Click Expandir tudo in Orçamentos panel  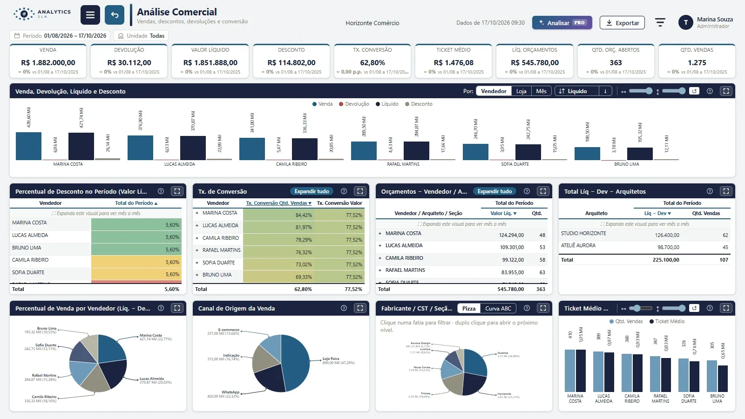pyautogui.click(x=494, y=191)
